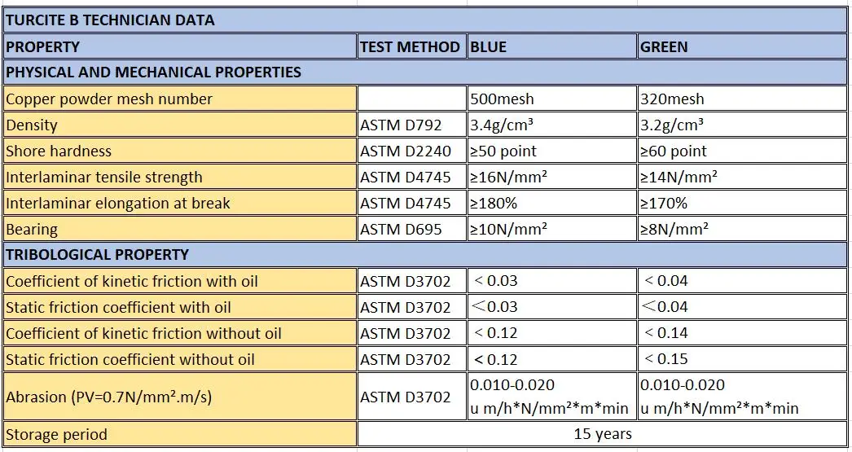Click the 3.4g/cm³ density cell
This screenshot has width=852, height=452.
click(x=551, y=125)
